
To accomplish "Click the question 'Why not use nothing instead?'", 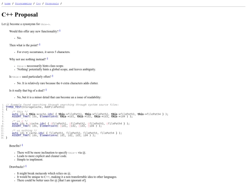I will pyautogui.click(x=27, y=59).
